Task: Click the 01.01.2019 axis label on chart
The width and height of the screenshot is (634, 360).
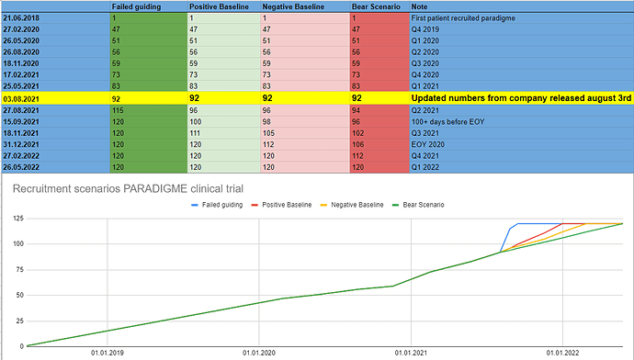Action: [x=108, y=354]
